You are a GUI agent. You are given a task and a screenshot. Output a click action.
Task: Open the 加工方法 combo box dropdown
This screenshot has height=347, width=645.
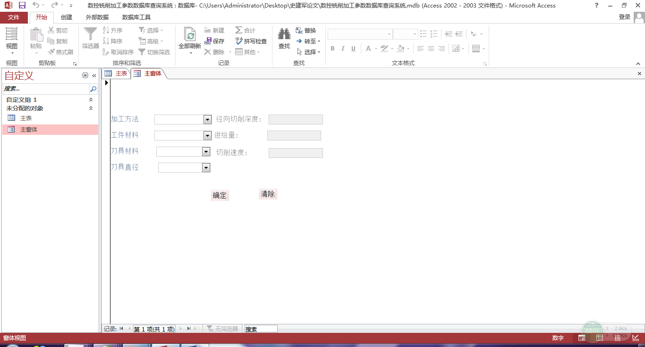coord(207,120)
